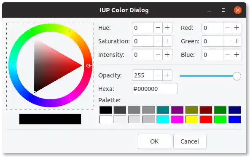Click the red corner of the color triangle

coord(81,65)
